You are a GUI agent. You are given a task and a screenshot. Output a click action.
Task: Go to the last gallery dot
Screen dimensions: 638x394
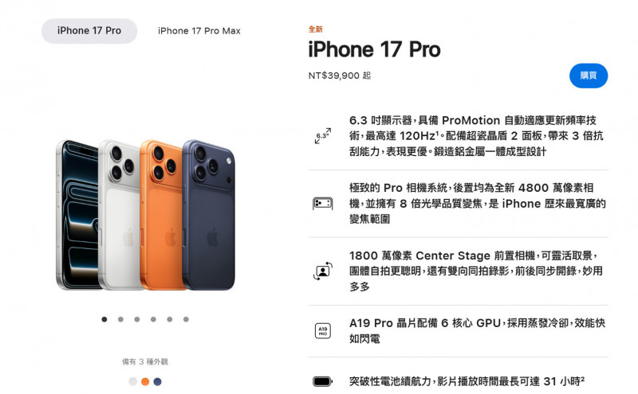pos(186,319)
